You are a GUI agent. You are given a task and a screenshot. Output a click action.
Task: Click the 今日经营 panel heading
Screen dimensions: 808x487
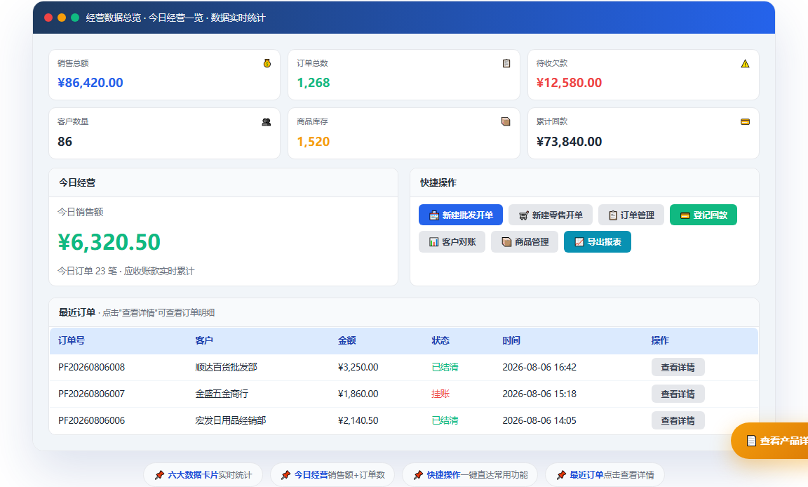(76, 183)
